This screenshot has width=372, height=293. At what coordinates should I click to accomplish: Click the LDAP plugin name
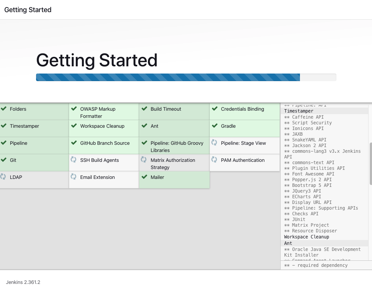pyautogui.click(x=16, y=177)
